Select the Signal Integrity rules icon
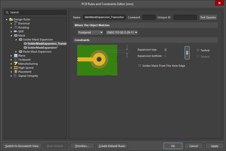This screenshot has width=226, height=151. pos(15,76)
